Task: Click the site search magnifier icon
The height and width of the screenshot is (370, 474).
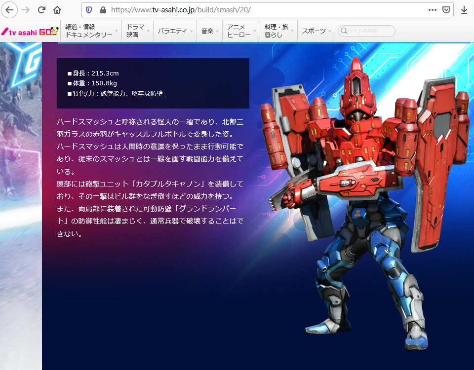Action: click(344, 31)
